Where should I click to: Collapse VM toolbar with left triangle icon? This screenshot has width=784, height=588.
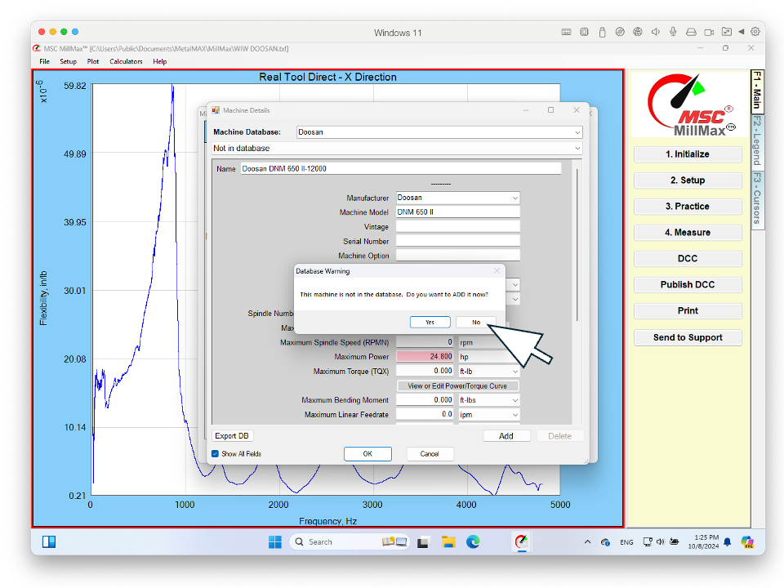pos(741,32)
